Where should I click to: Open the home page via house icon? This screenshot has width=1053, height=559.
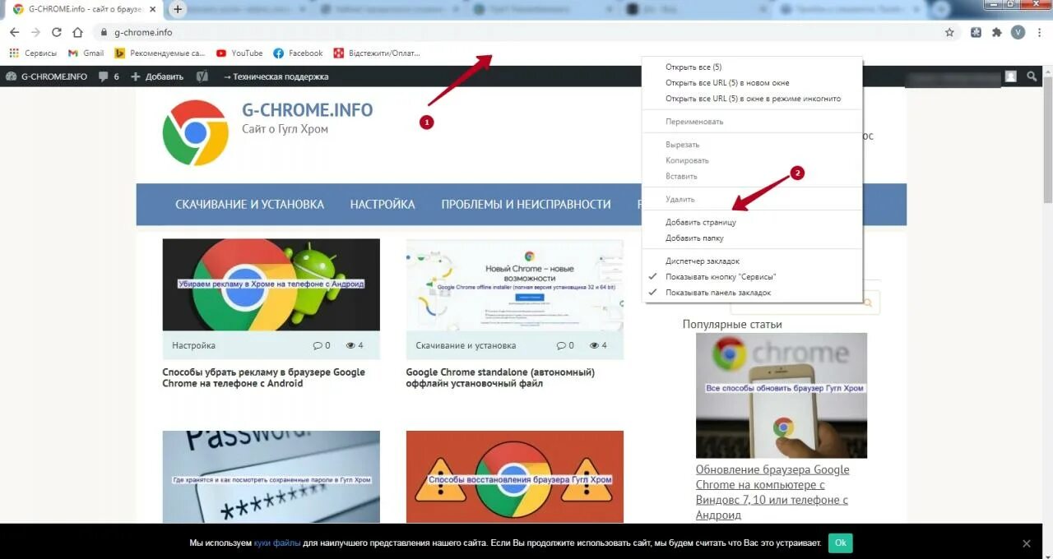77,32
